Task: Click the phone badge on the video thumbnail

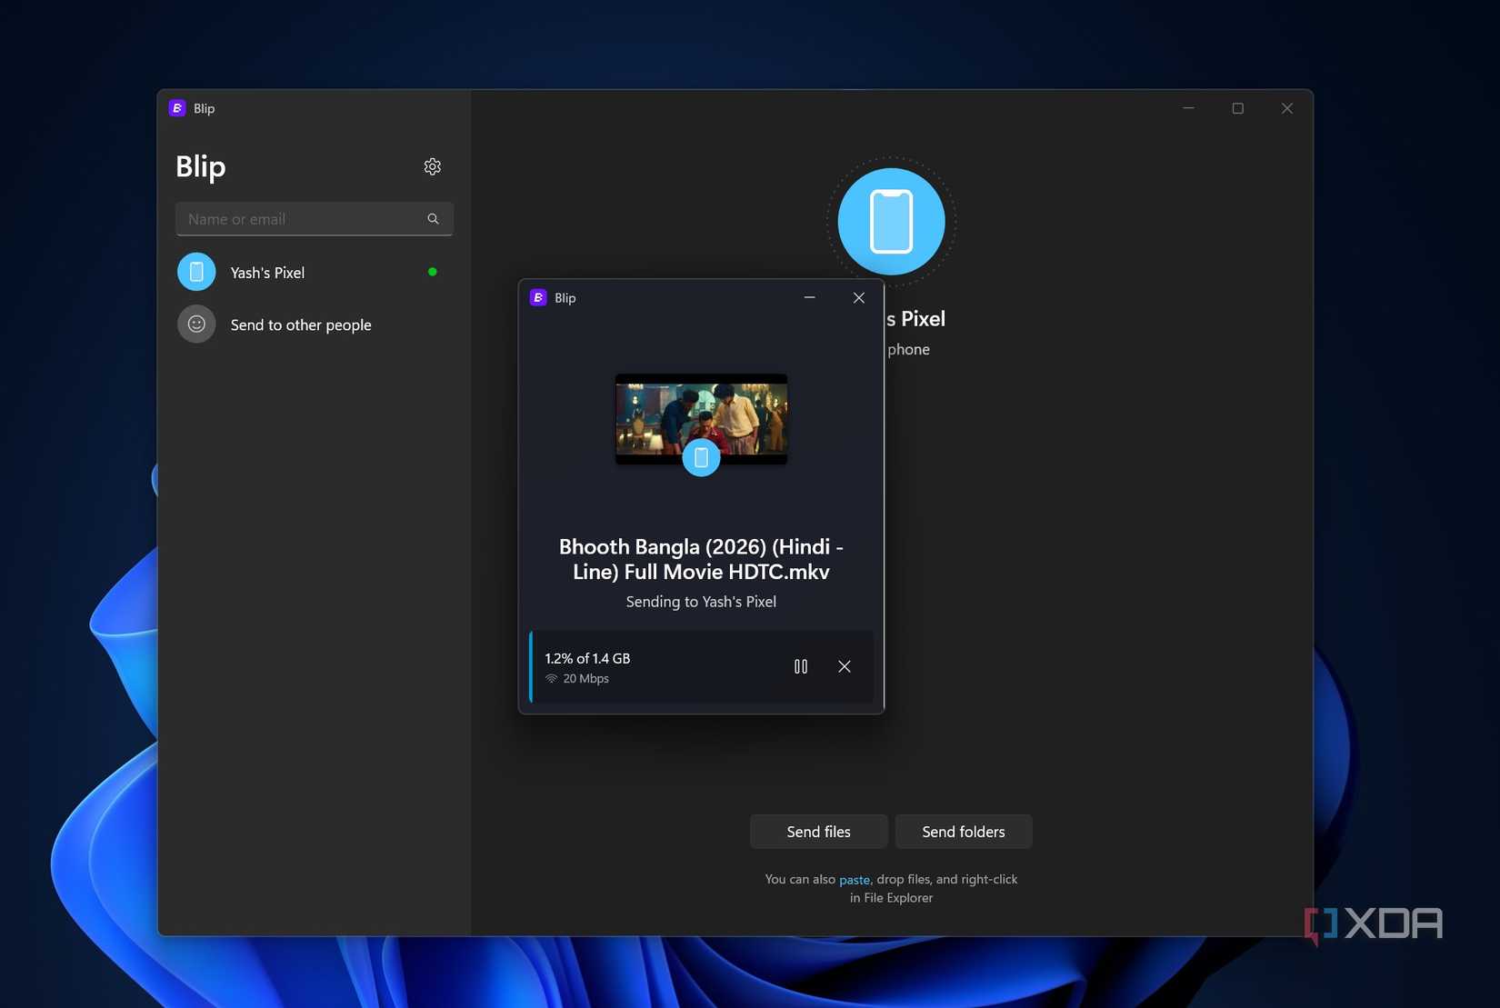Action: click(x=701, y=457)
